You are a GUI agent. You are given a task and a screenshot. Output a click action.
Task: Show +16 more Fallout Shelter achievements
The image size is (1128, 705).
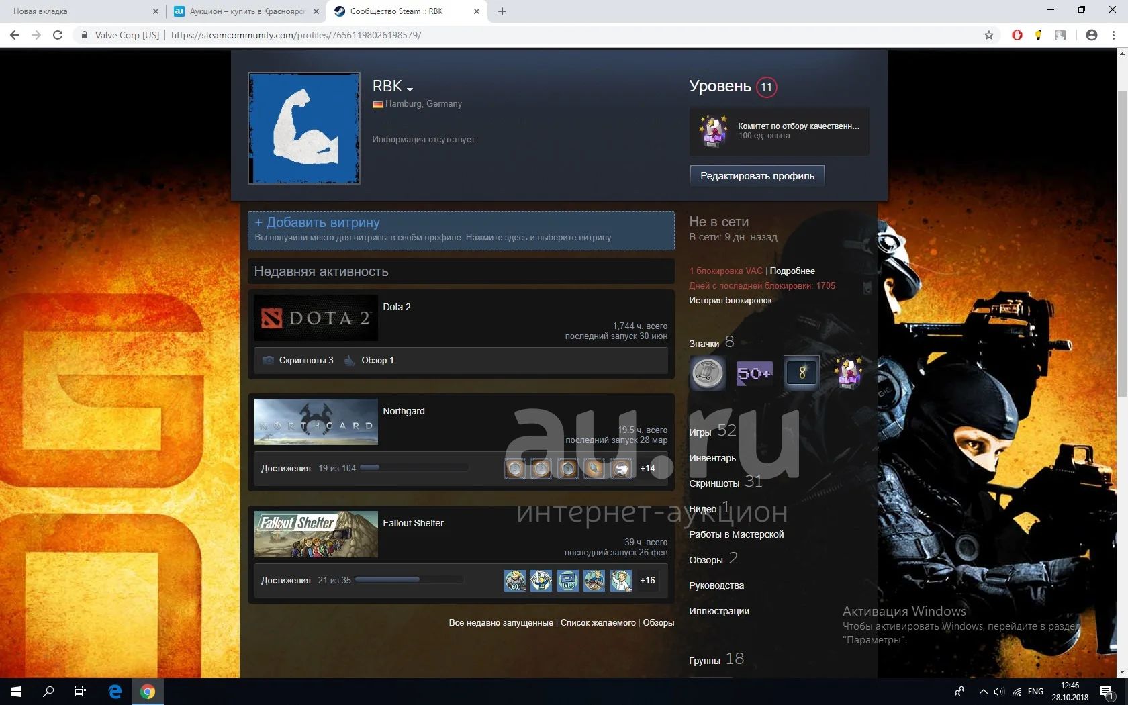click(x=647, y=581)
